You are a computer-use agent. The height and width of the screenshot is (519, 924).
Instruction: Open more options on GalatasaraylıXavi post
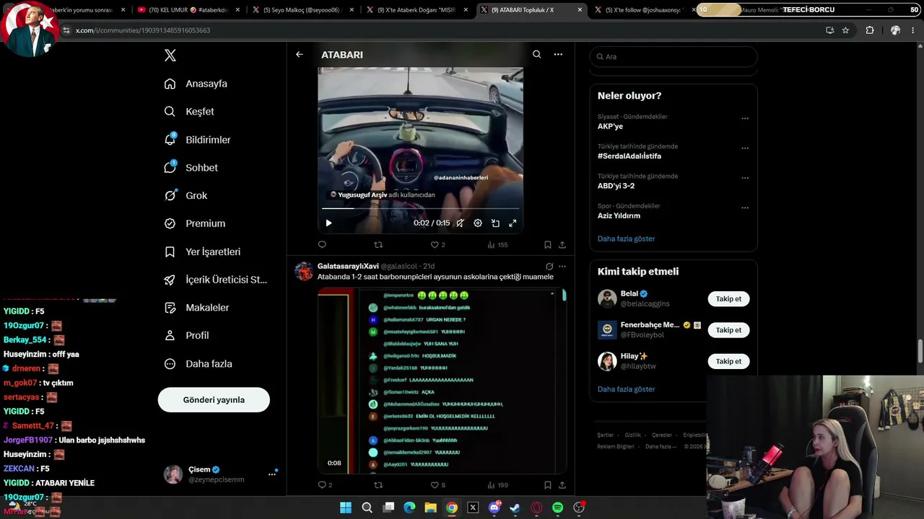pyautogui.click(x=562, y=266)
